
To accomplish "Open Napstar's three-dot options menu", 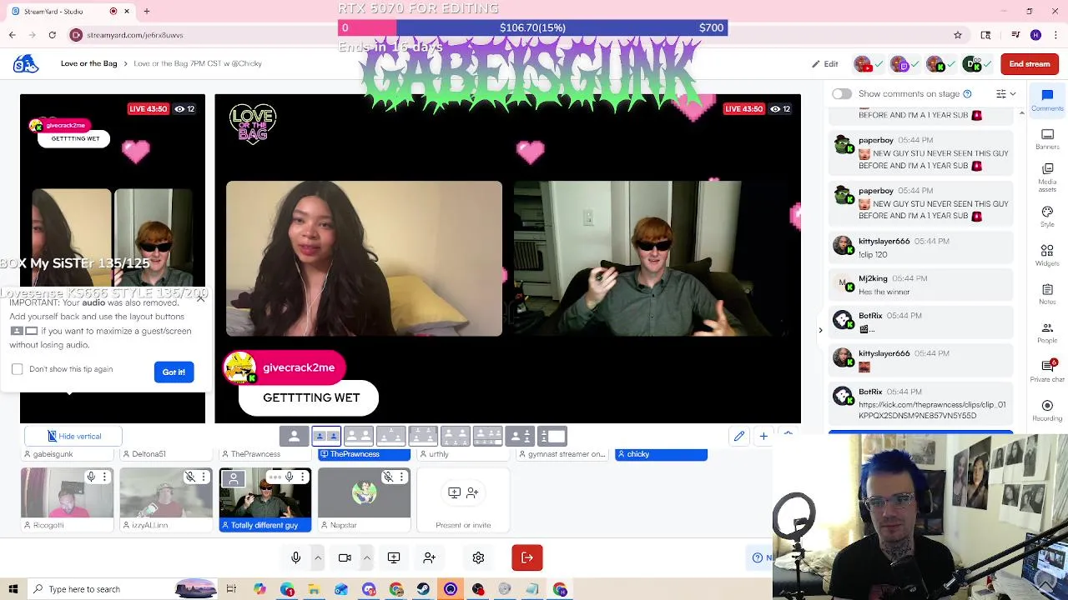I will (401, 477).
